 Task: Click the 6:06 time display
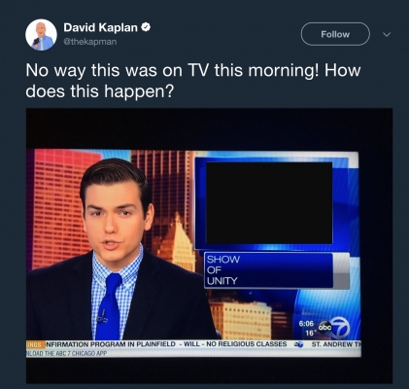tap(306, 324)
